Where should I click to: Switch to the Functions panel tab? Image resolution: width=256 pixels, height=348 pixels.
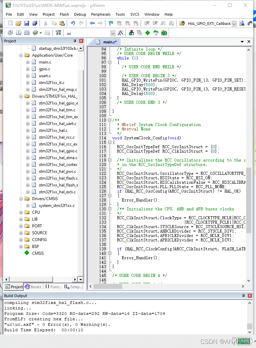click(54, 287)
